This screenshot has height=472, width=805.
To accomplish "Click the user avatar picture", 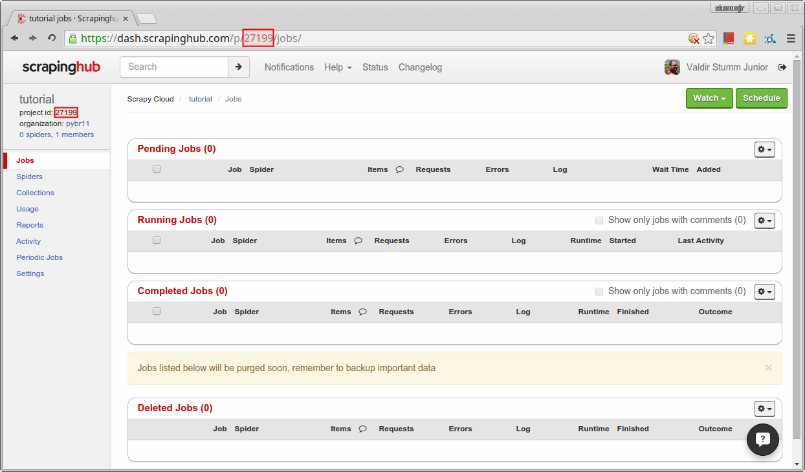I will point(672,67).
